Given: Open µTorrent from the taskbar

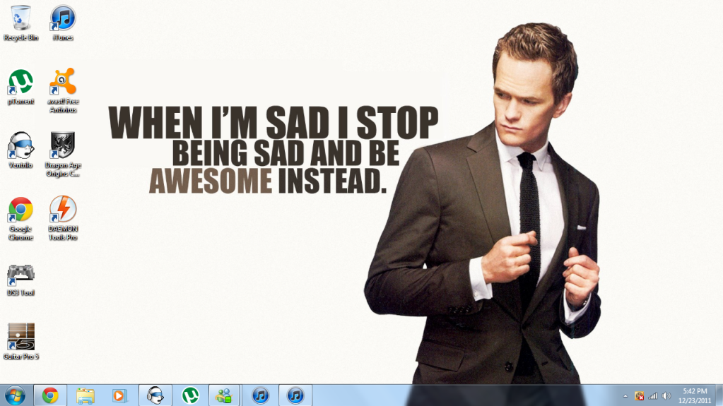Looking at the screenshot, I should point(190,395).
